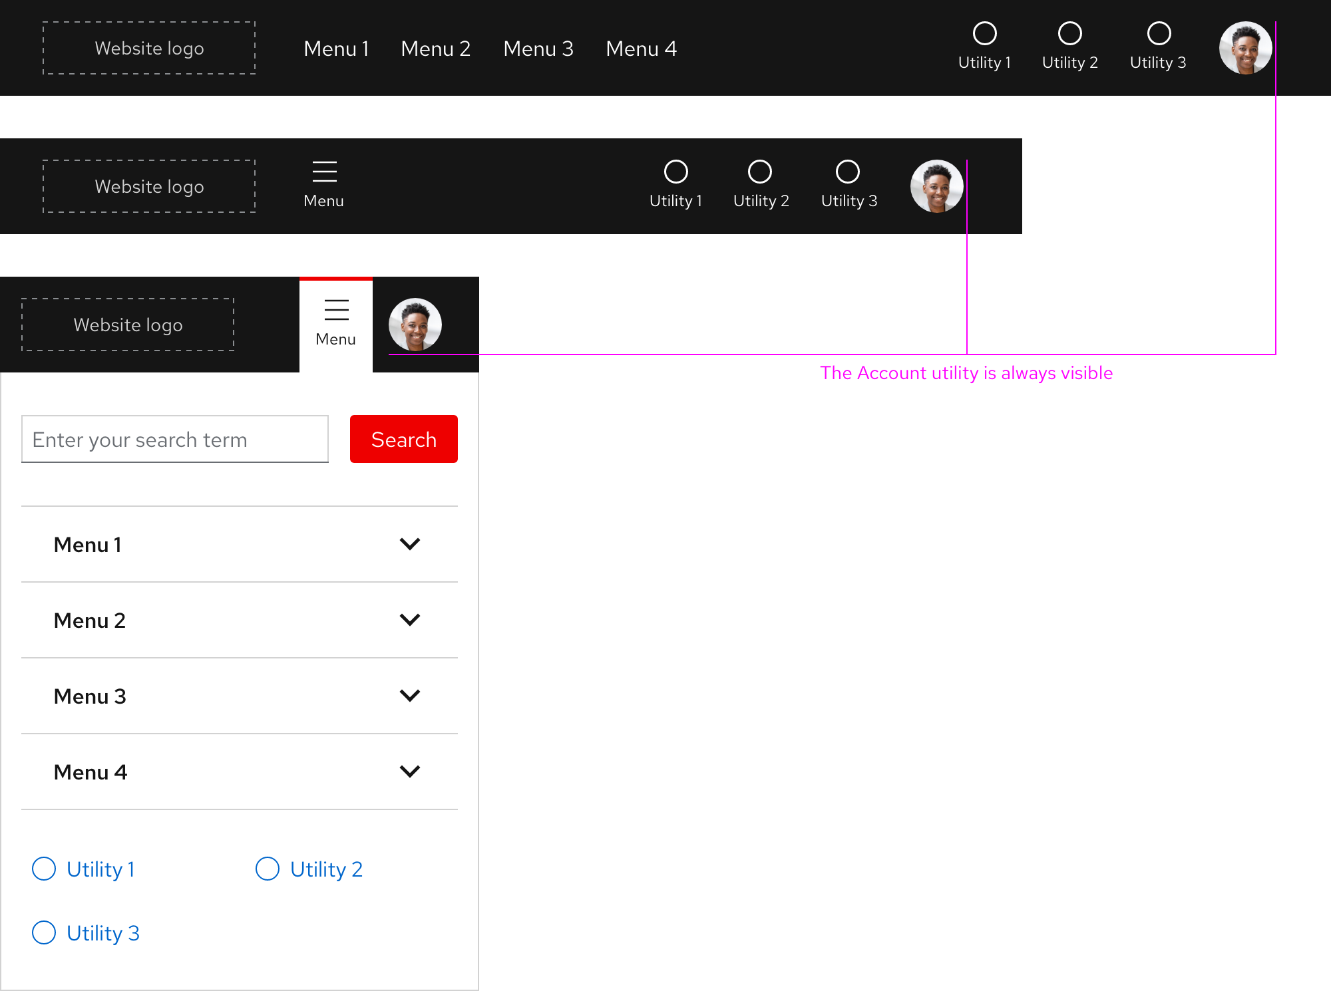Toggle the Utility 1 checkbox in drawer
This screenshot has width=1331, height=991.
point(44,869)
